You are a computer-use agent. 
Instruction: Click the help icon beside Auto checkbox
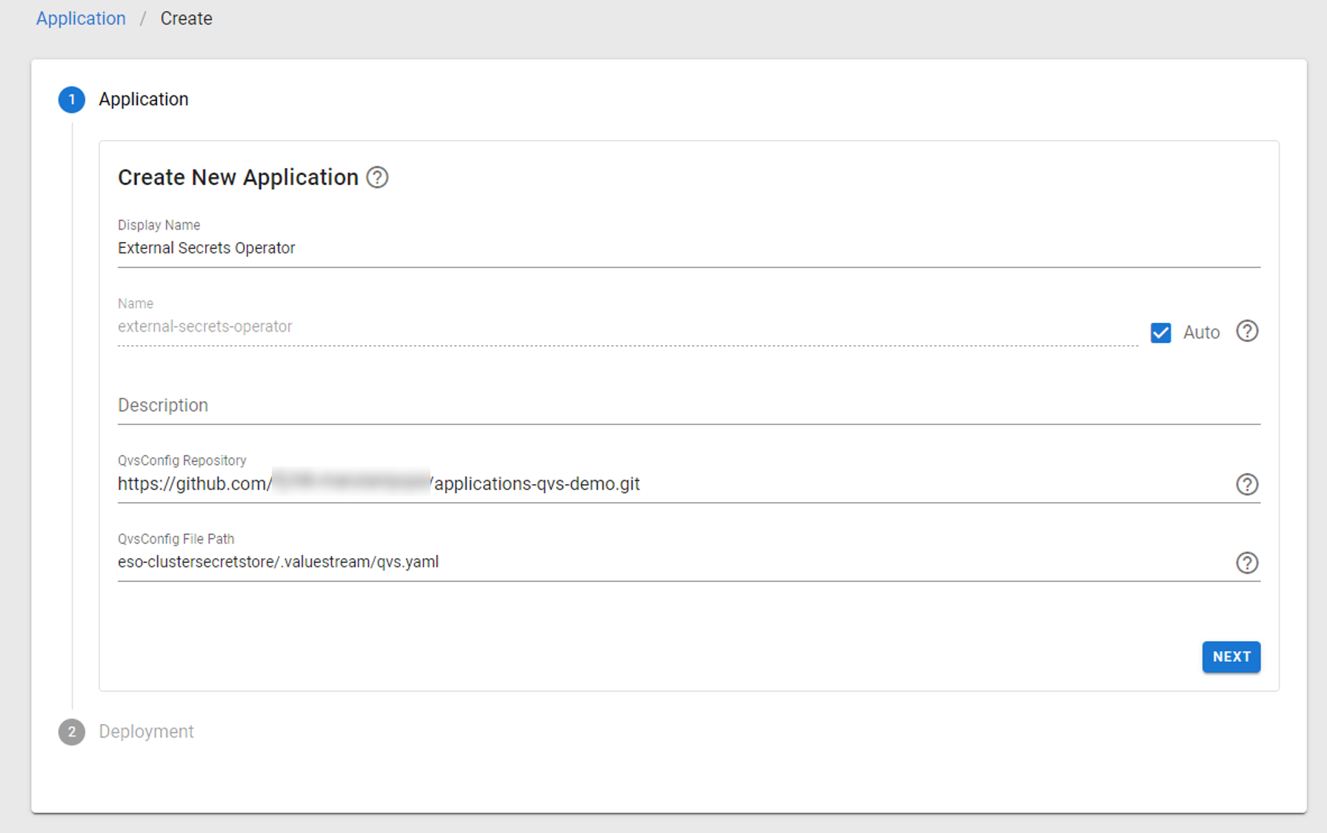coord(1247,331)
